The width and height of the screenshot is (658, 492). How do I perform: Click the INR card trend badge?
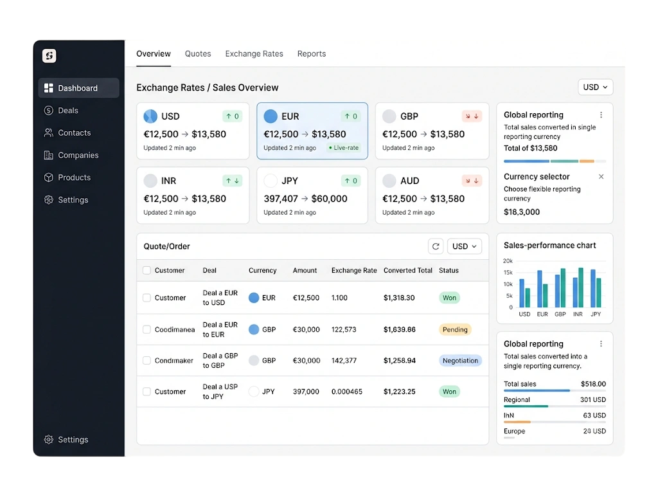pos(232,181)
